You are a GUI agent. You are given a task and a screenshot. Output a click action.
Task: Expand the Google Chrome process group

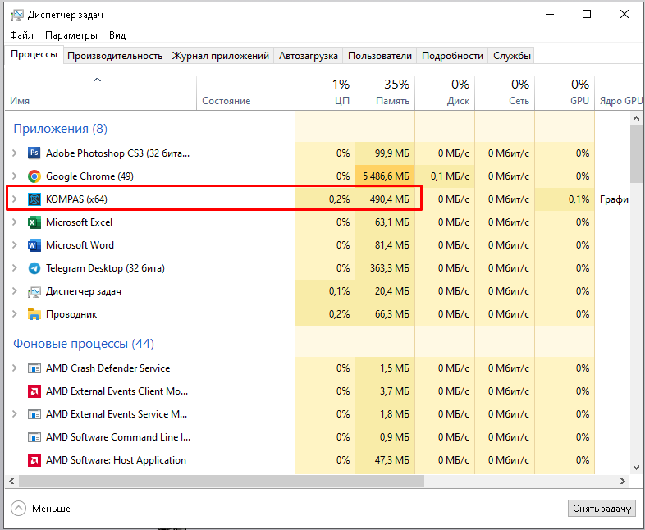14,176
